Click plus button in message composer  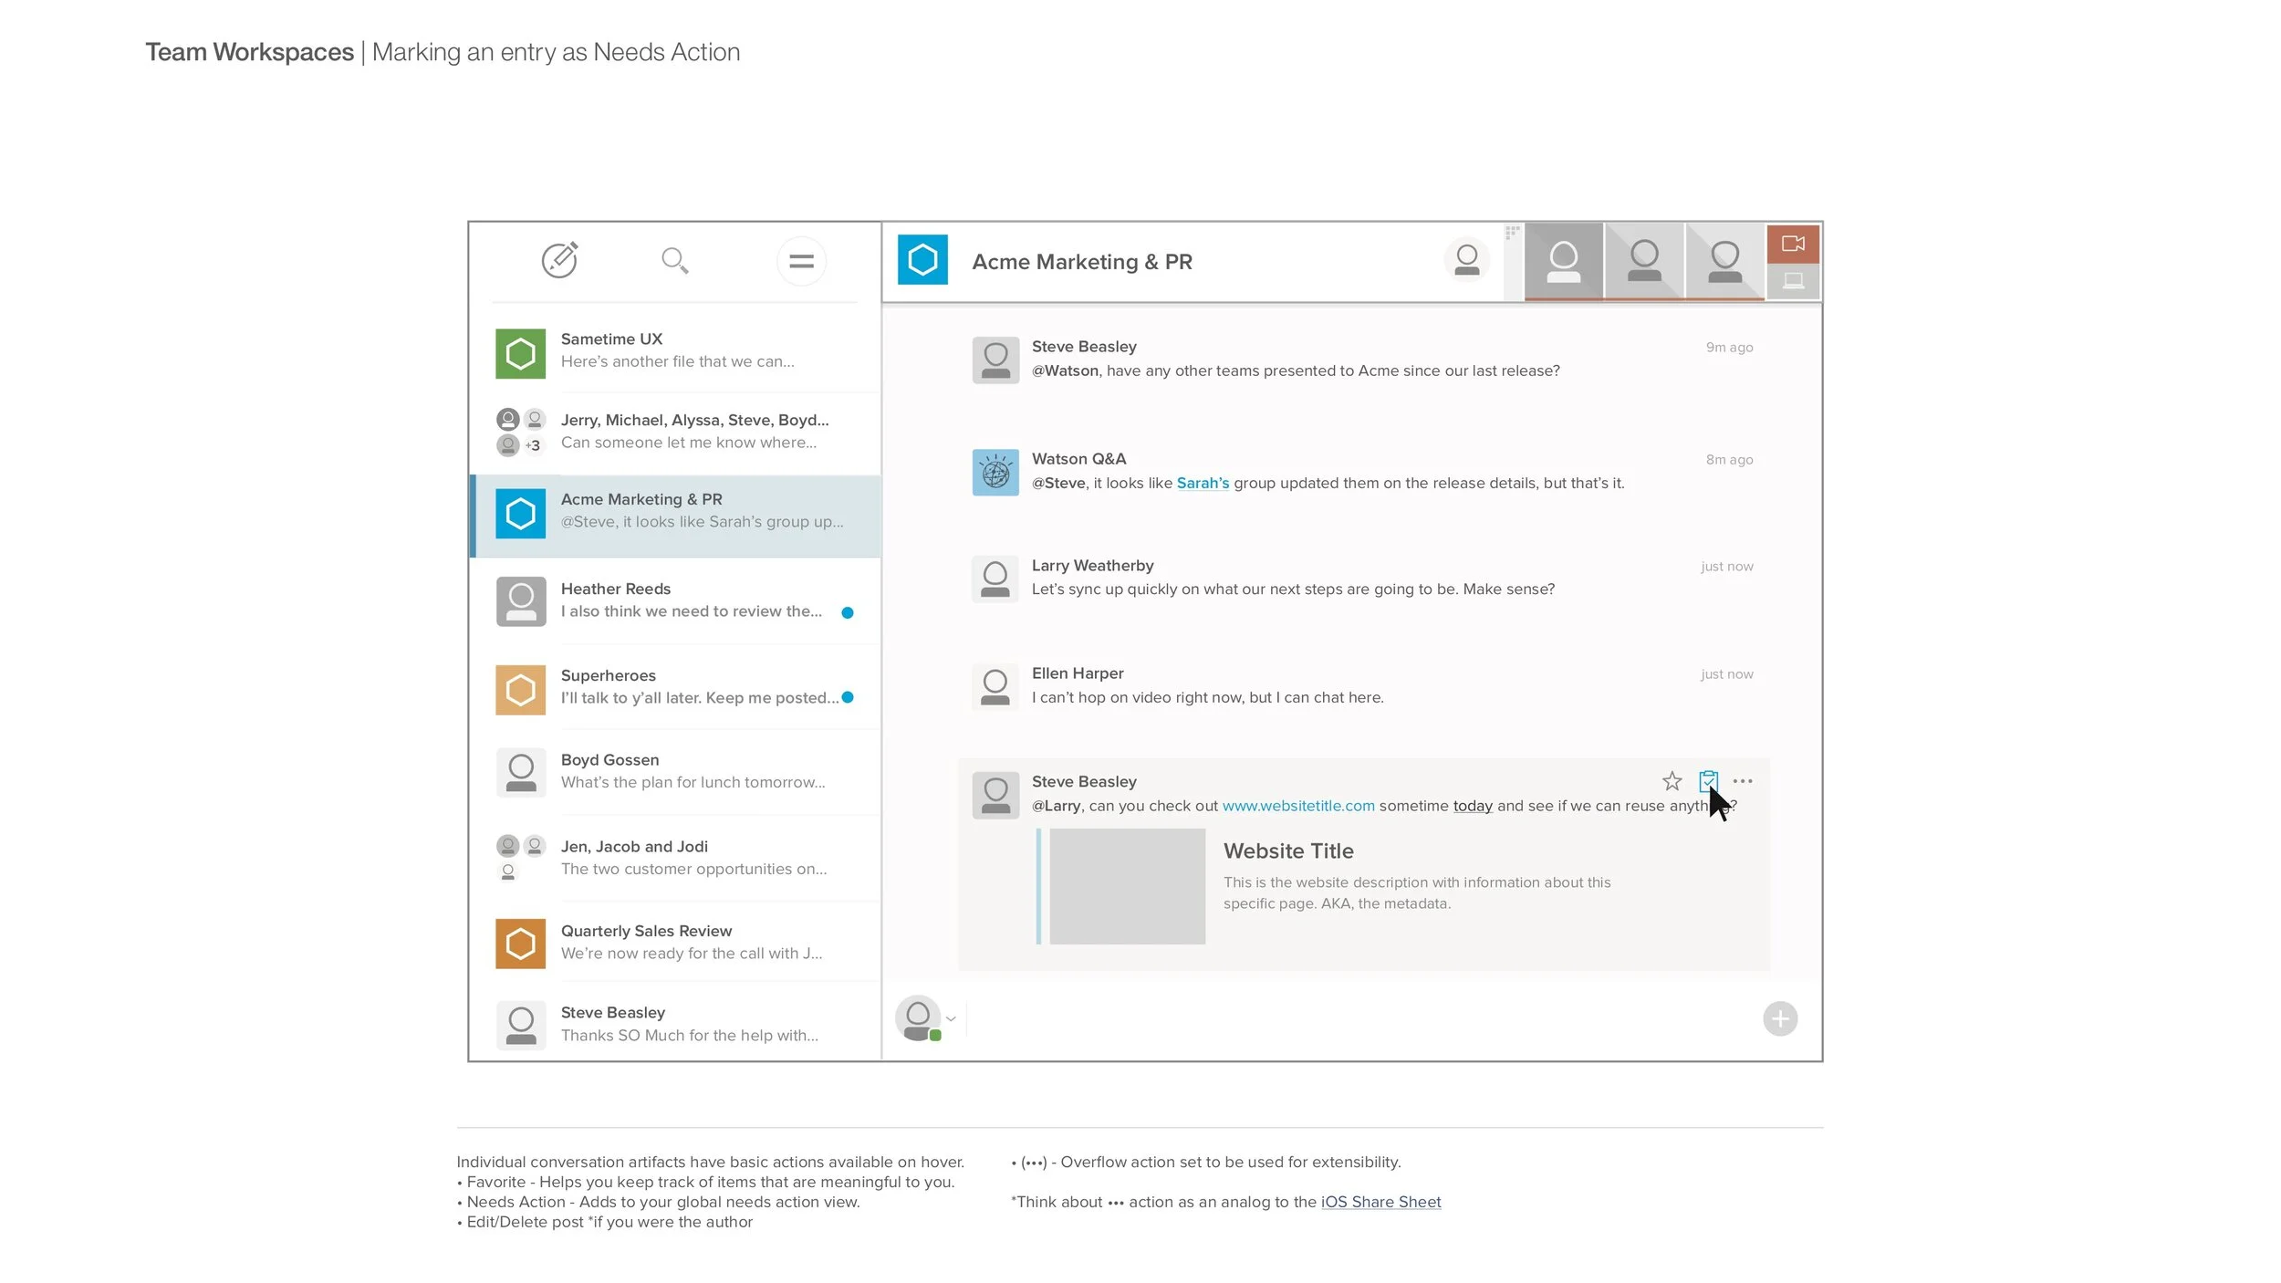[1779, 1018]
